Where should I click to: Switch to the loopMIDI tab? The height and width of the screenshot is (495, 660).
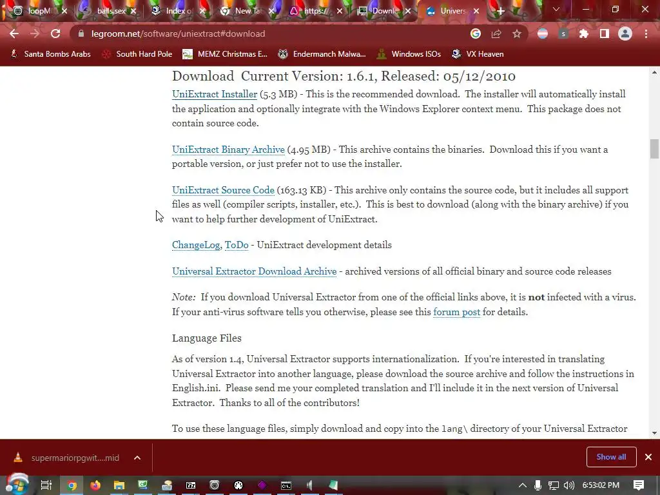pyautogui.click(x=40, y=11)
